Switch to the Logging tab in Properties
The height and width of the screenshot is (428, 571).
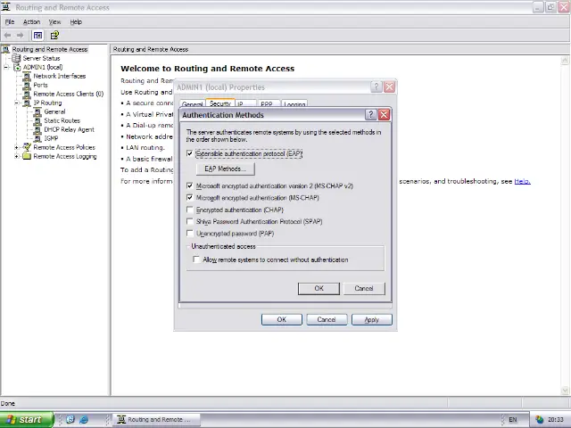point(294,104)
